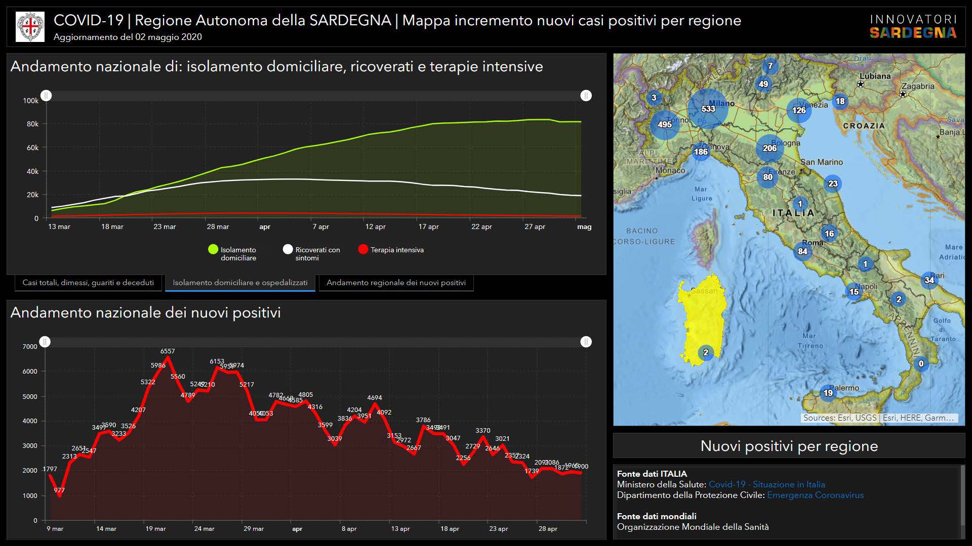The height and width of the screenshot is (546, 972).
Task: Click the Palermo cluster marker showing 19
Action: coord(828,393)
